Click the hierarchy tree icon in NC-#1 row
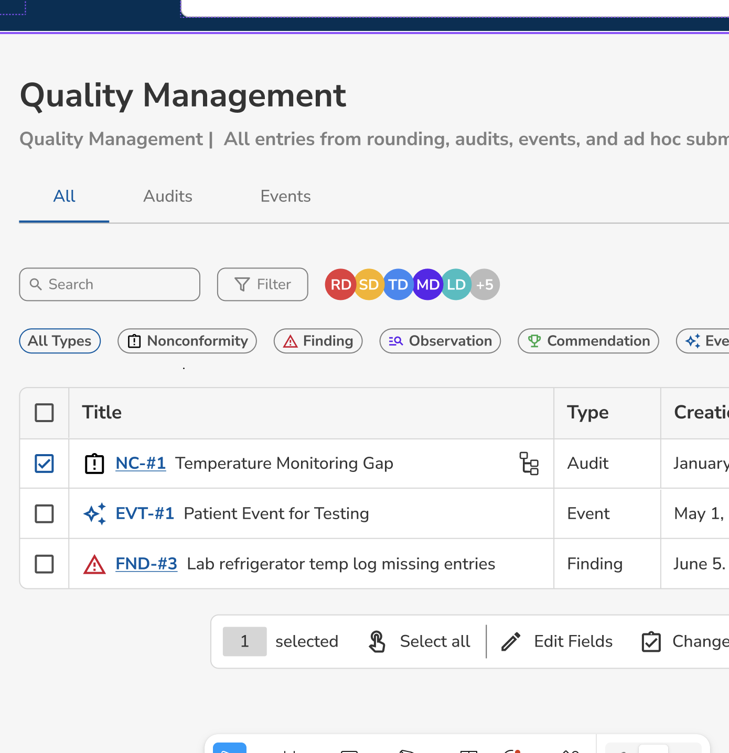The height and width of the screenshot is (753, 729). pos(529,464)
